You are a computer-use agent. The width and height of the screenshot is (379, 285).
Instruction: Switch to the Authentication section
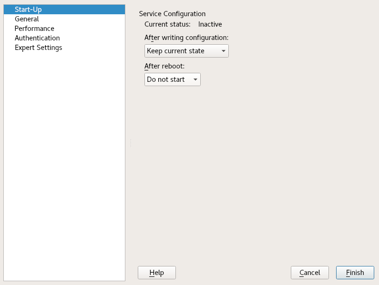click(x=37, y=38)
